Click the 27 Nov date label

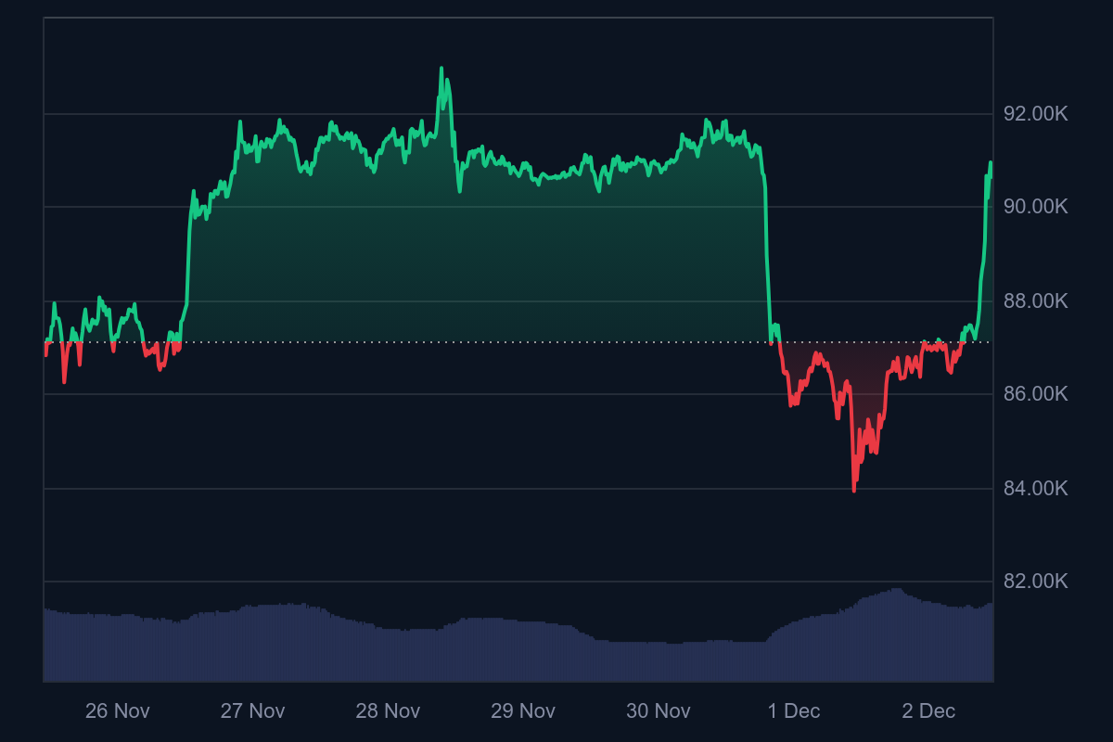pos(252,711)
